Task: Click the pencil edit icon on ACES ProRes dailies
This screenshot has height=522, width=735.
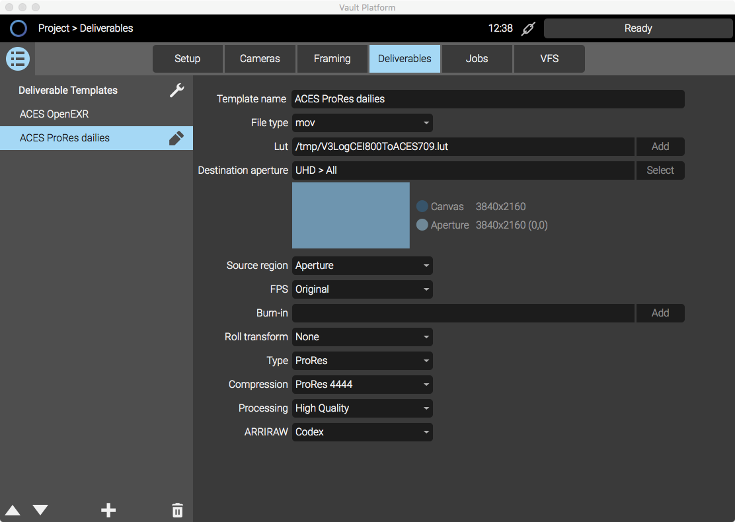Action: click(176, 138)
